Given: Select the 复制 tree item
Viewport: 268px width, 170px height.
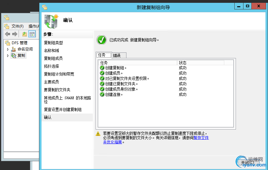Looking at the screenshot, I should [21, 56].
